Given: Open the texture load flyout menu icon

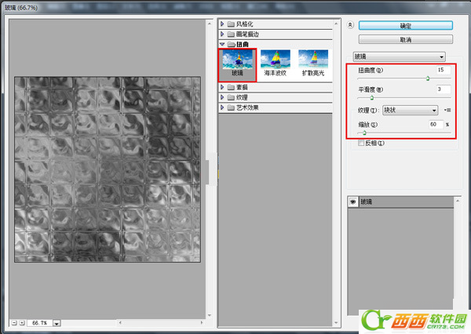Looking at the screenshot, I should 447,110.
